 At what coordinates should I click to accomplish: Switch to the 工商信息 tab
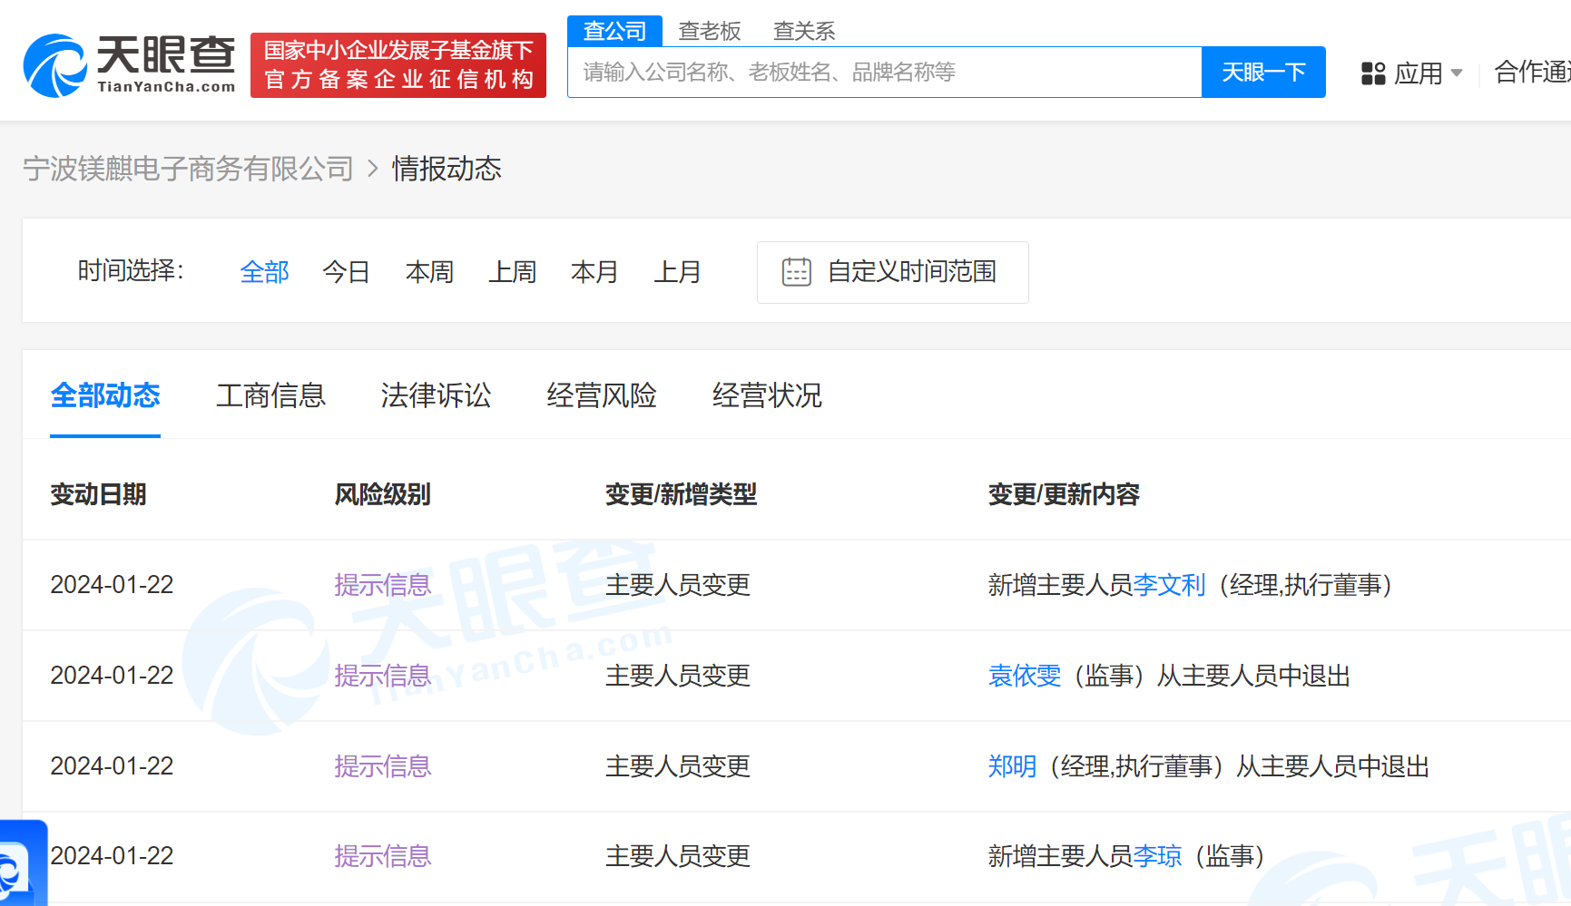tap(270, 395)
